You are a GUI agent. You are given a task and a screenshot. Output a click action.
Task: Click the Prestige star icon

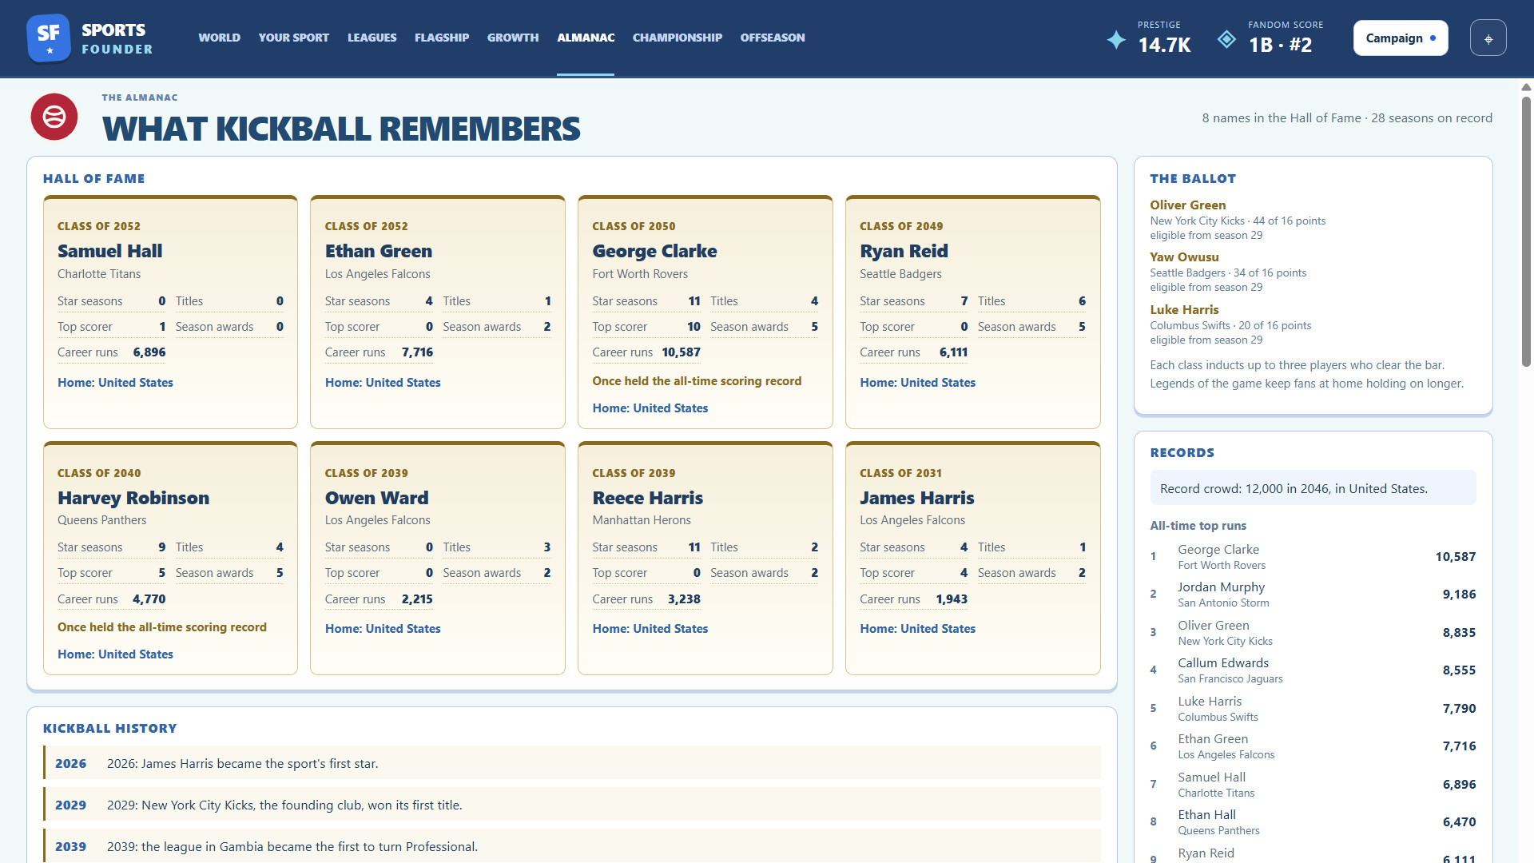tap(1116, 39)
